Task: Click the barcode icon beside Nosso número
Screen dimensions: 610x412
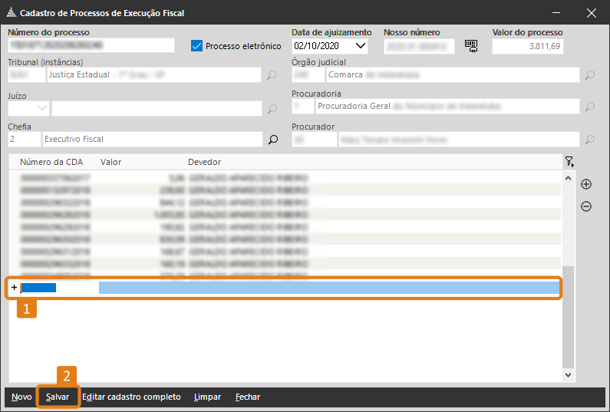Action: (471, 46)
